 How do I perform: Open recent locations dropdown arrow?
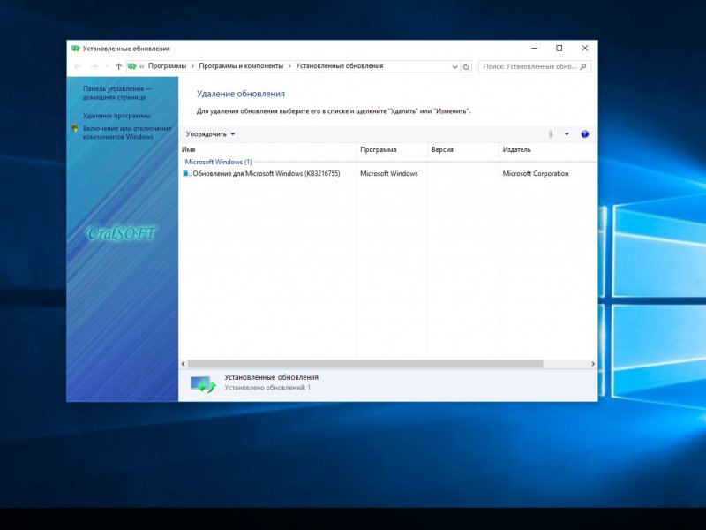(x=107, y=67)
